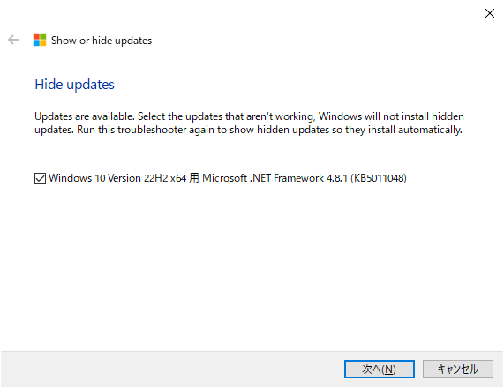Click the 次へ(N) button
The image size is (504, 388).
click(380, 369)
